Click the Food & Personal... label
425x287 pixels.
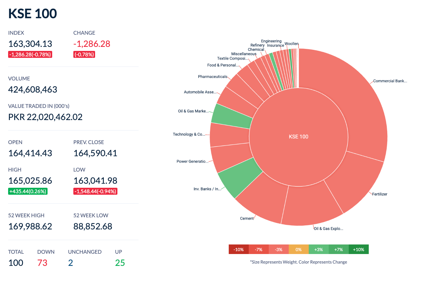coord(223,65)
